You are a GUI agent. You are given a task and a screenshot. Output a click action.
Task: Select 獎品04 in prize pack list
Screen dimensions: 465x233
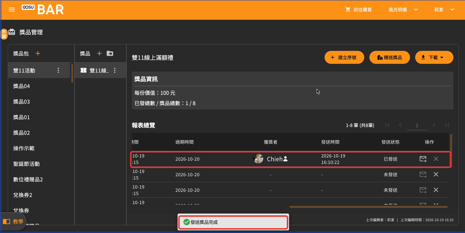(39, 86)
